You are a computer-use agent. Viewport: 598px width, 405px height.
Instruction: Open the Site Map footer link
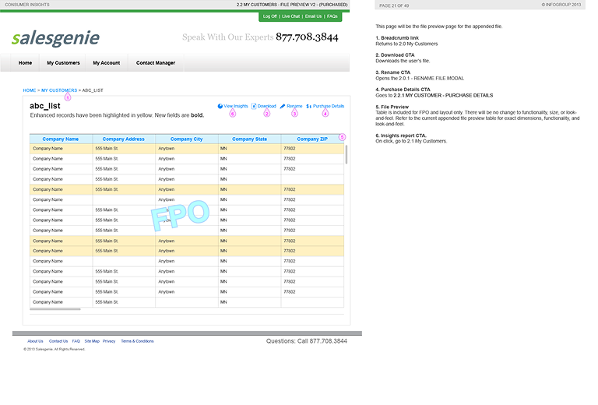coord(92,341)
